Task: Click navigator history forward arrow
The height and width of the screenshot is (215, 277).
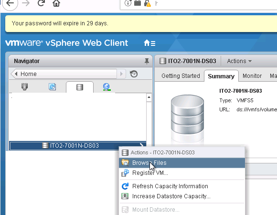Action: pos(121,74)
